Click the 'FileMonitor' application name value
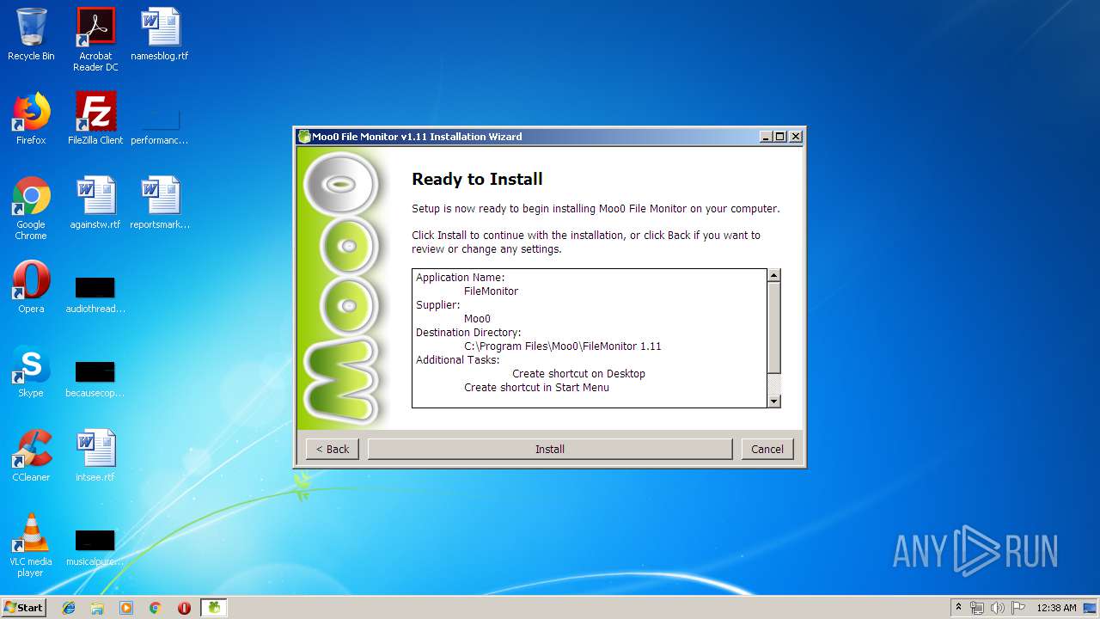1100x619 pixels. click(492, 291)
